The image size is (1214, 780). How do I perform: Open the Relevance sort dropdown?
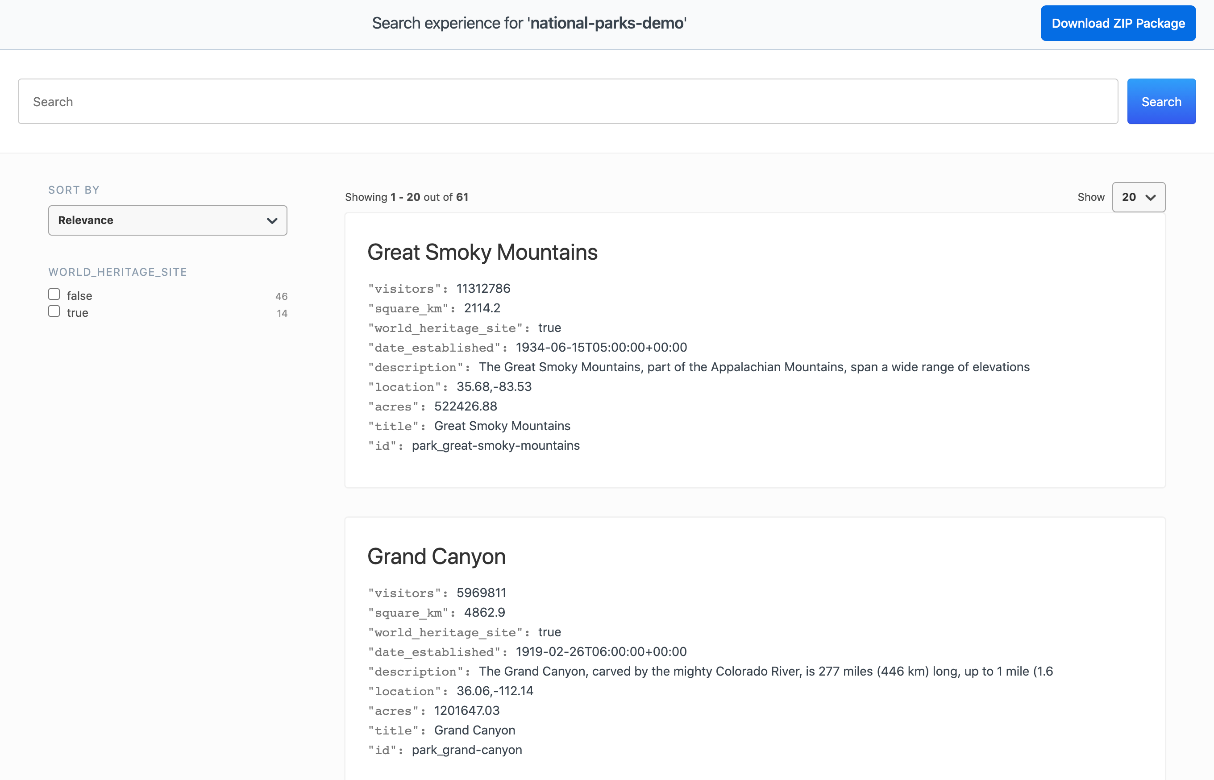click(x=167, y=220)
